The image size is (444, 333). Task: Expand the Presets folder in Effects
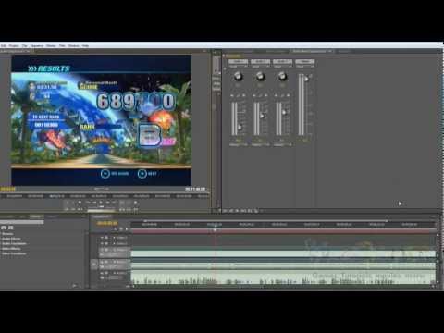point(7,234)
